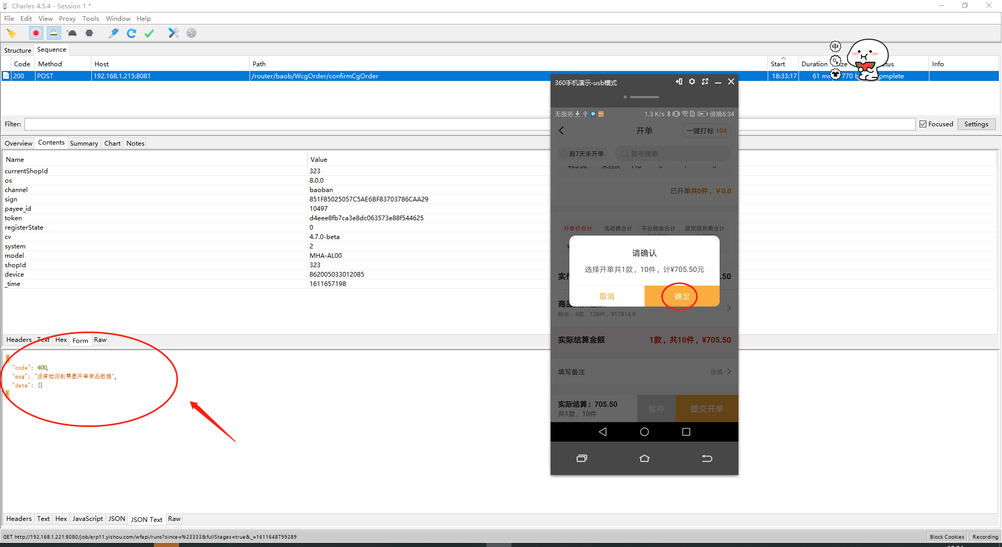1002x547 pixels.
Task: Click the 360 window return arrow icon at bottom
Action: tap(707, 458)
